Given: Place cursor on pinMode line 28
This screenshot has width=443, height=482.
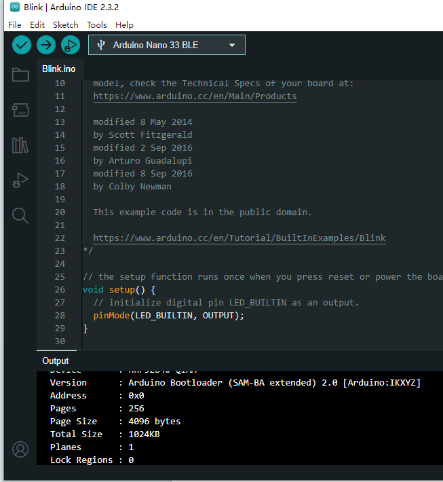Looking at the screenshot, I should 168,316.
